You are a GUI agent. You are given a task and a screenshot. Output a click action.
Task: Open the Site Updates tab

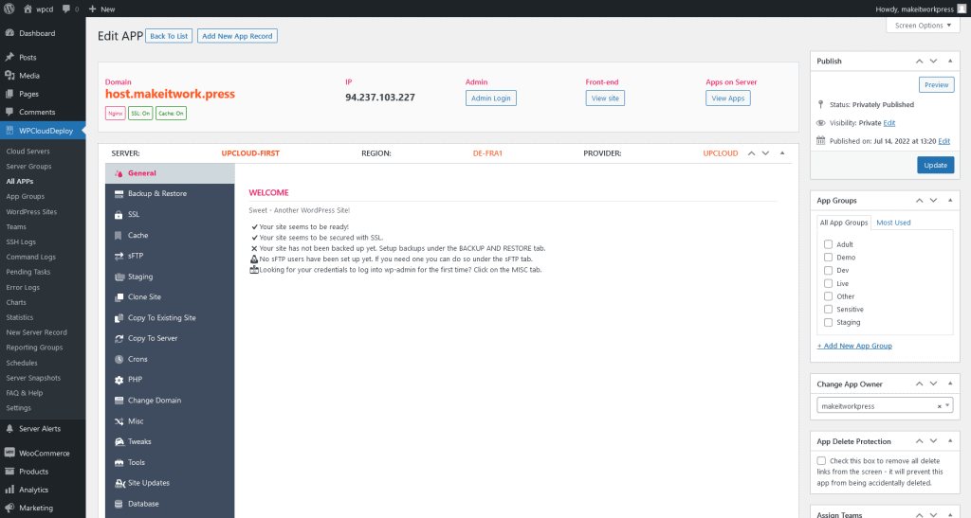(x=170, y=483)
